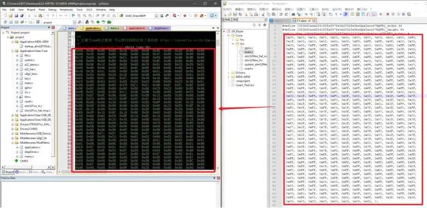Click the Find icon in Notepad++ toolbar
427x208 pixels.
pos(293,14)
